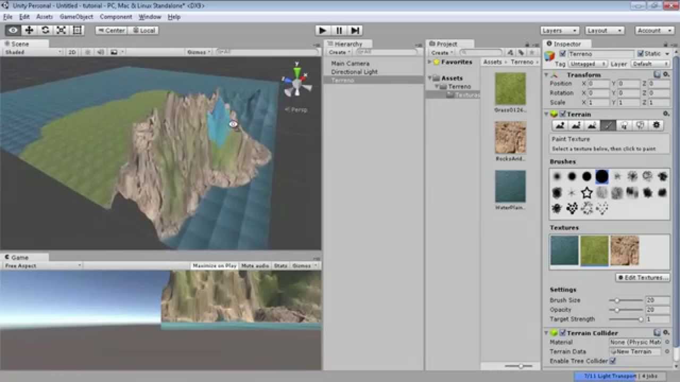Select the Rotate tool
Screen dimensions: 680x382
click(x=45, y=30)
